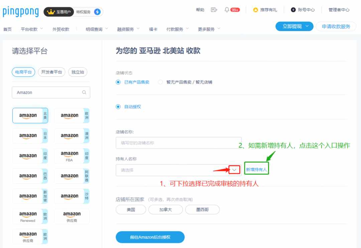The width and height of the screenshot is (361, 248).
Task: Select the 已有产品售卖 radio option
Action: click(118, 82)
